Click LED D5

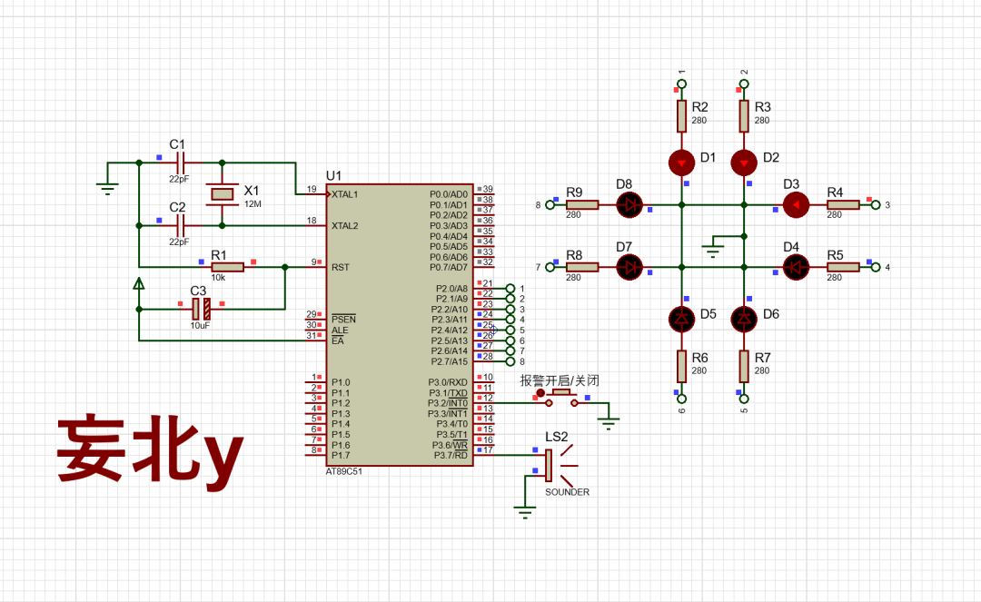681,320
